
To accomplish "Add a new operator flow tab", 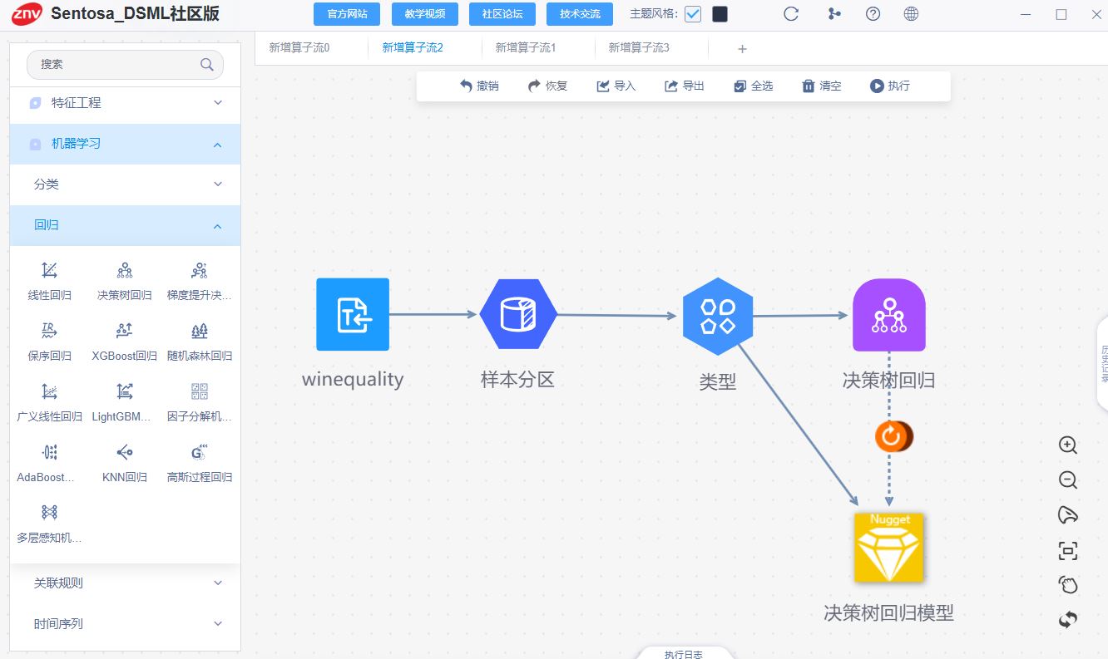I will pos(743,49).
